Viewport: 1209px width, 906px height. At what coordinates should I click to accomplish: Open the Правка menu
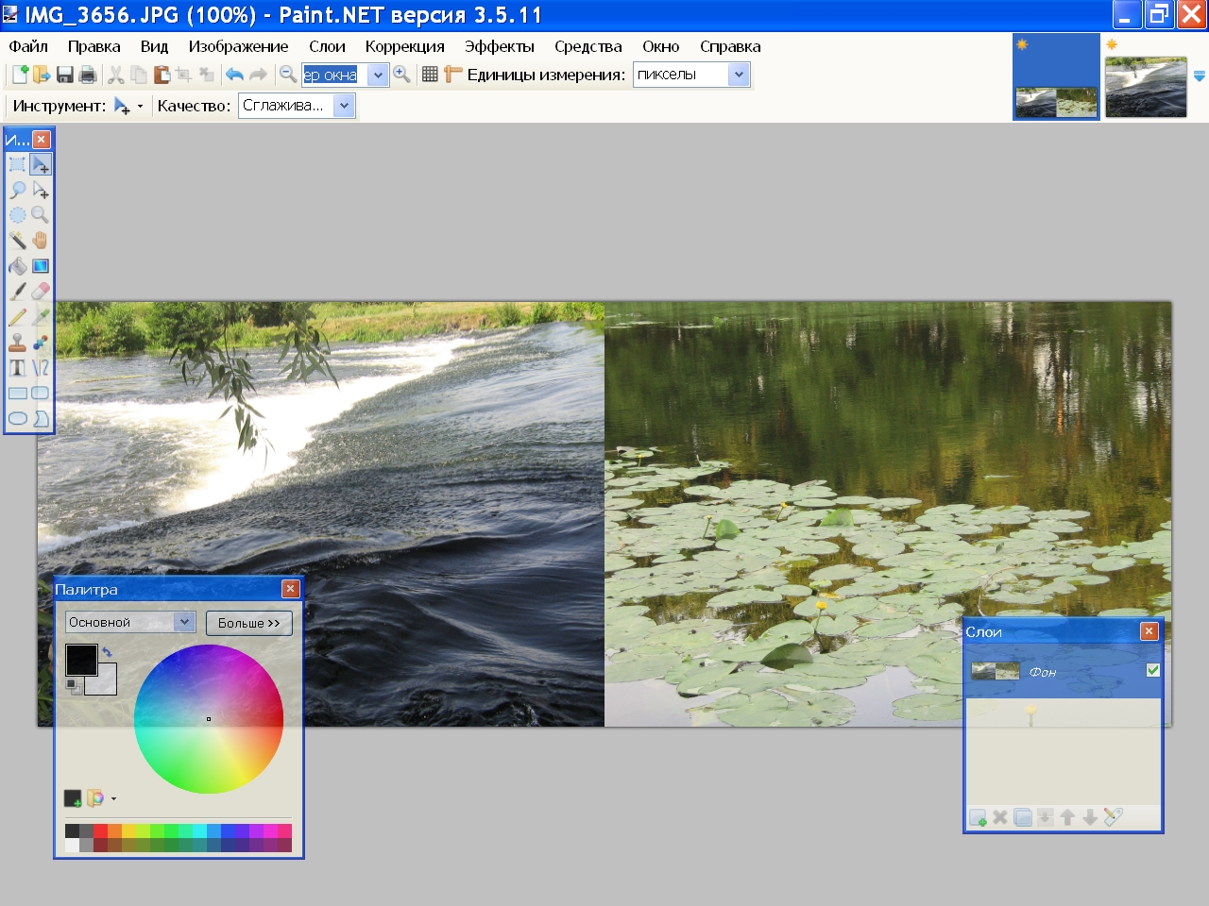[94, 46]
